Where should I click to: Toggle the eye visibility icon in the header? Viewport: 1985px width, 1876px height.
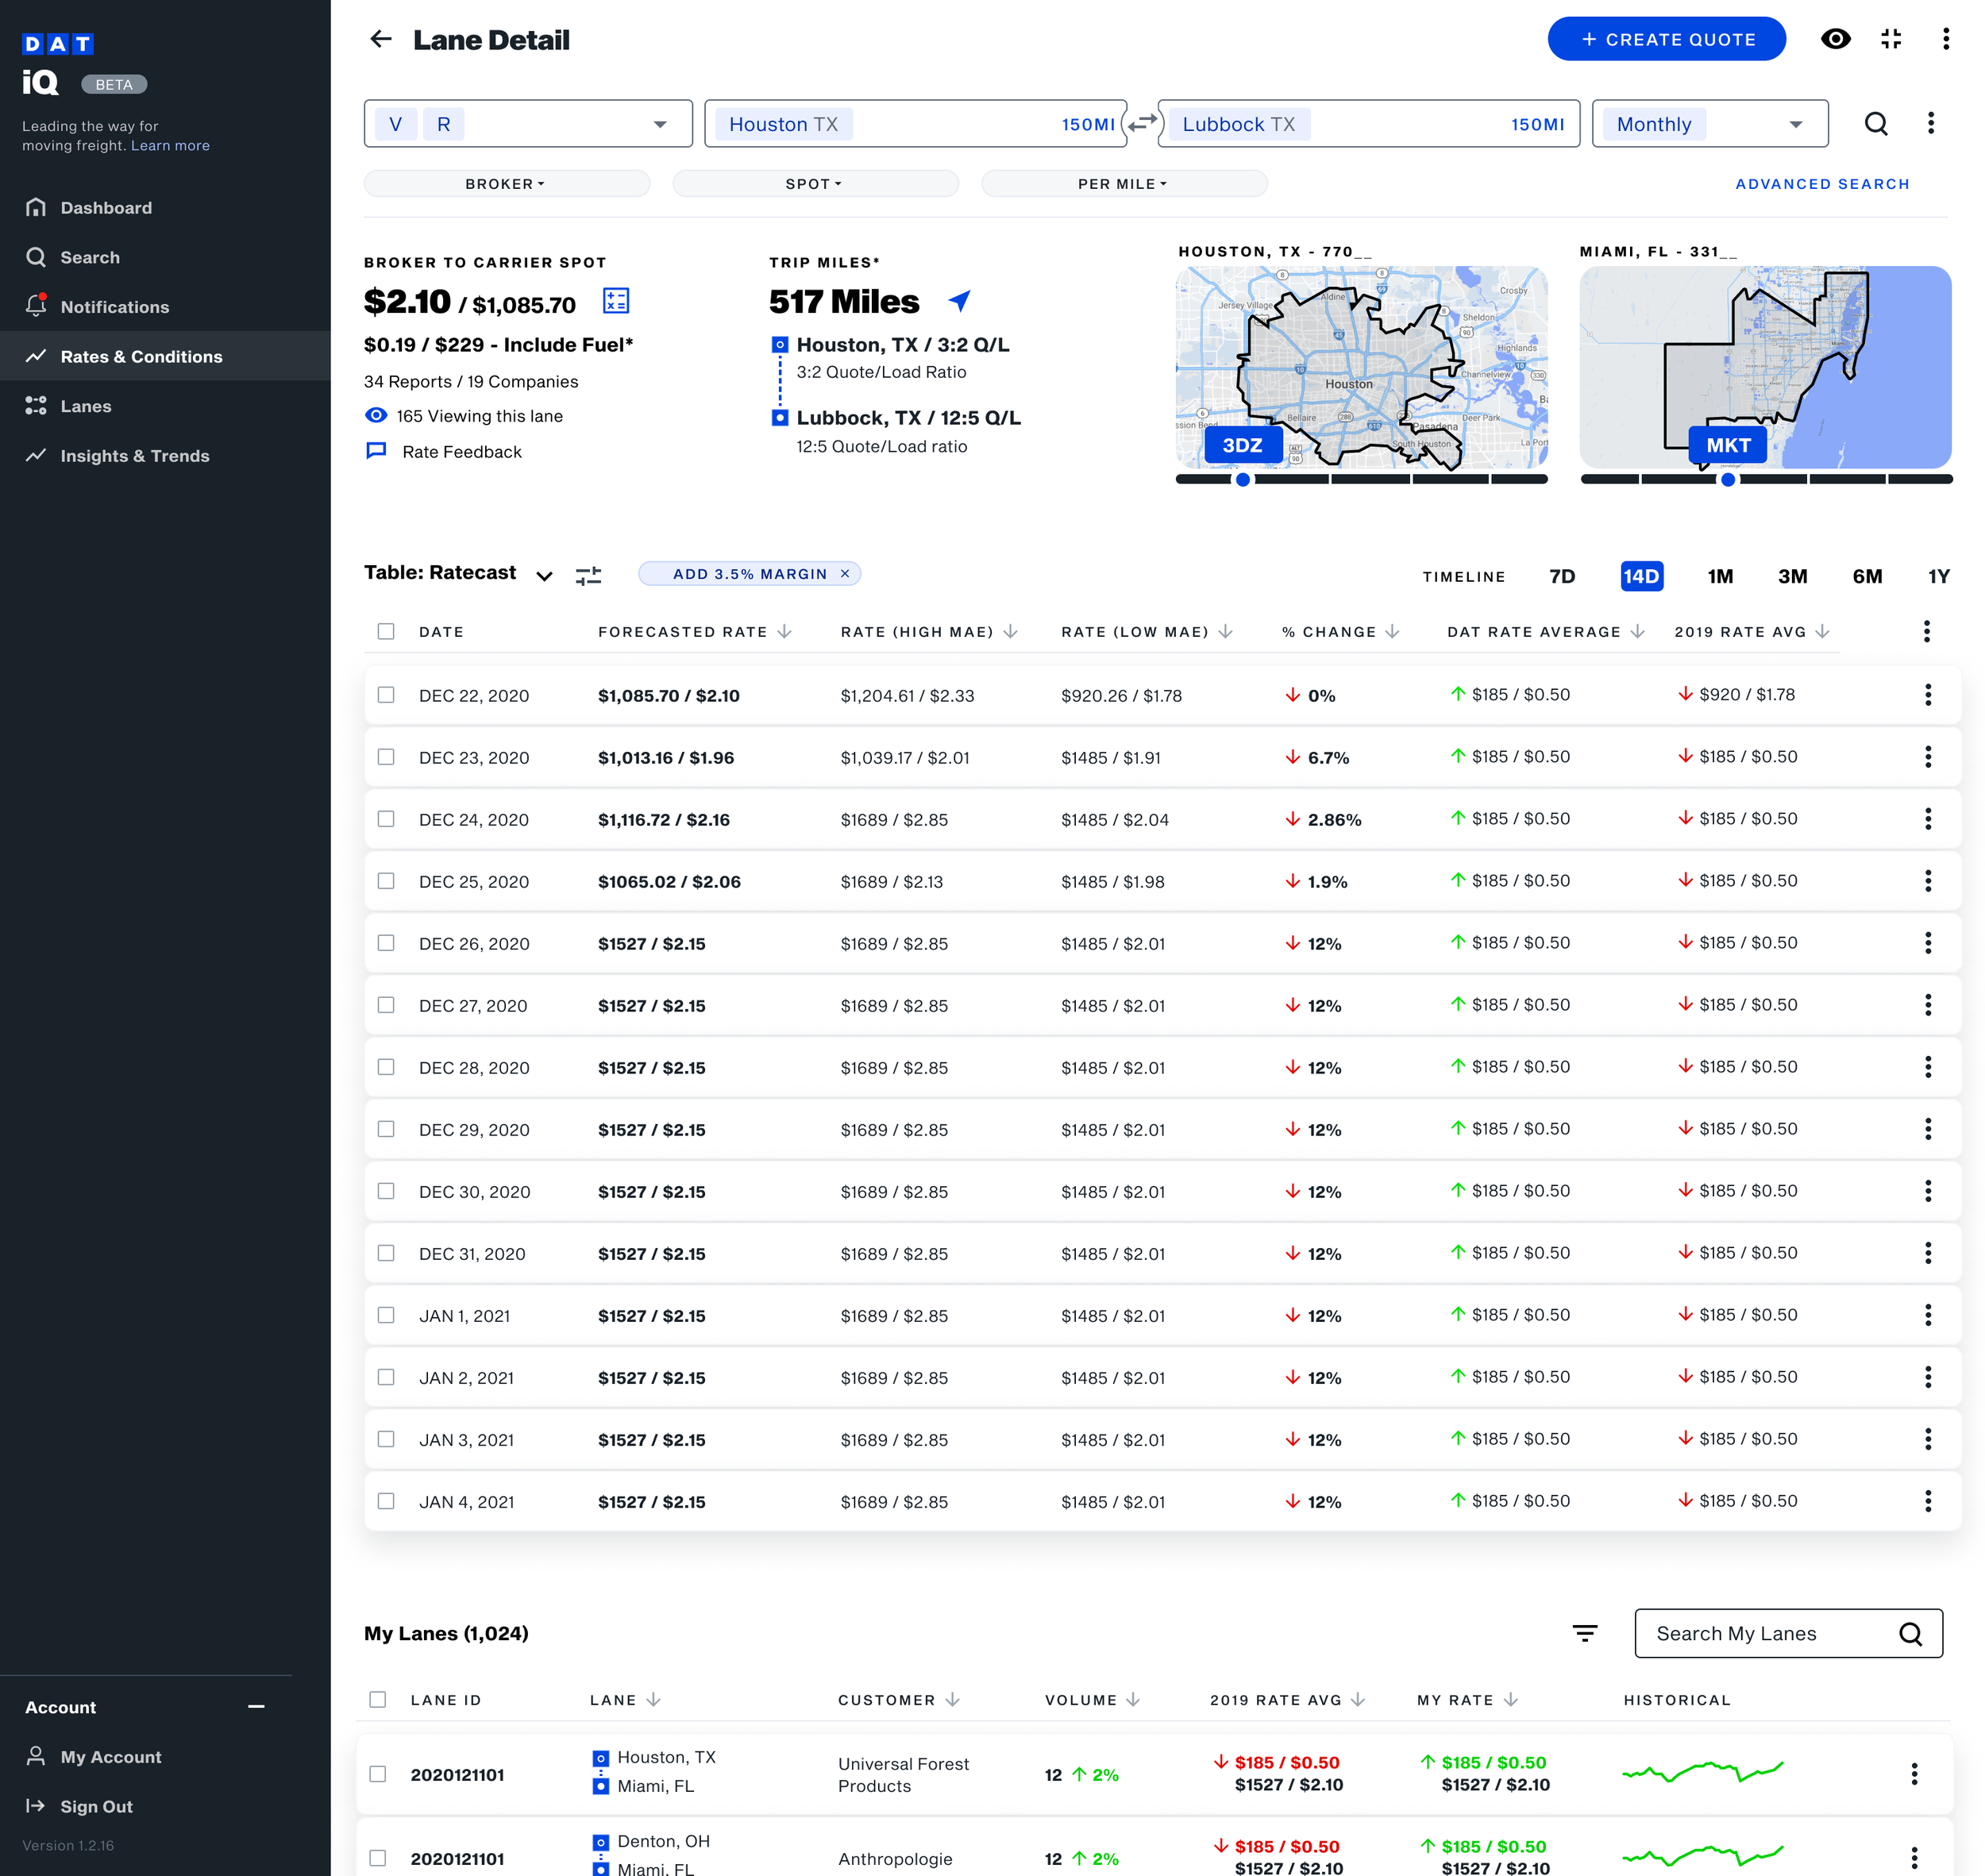pos(1835,39)
